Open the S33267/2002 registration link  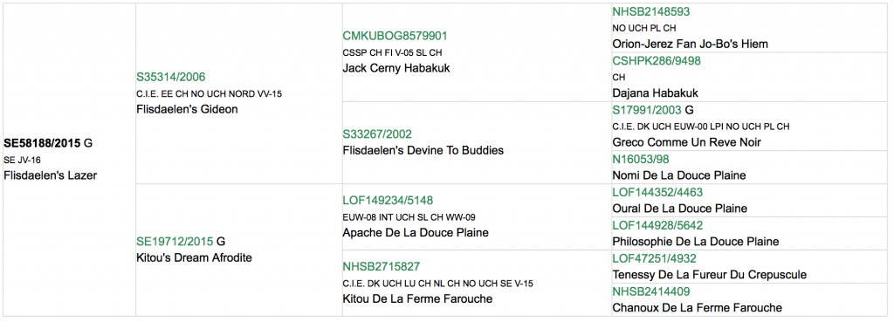point(376,134)
